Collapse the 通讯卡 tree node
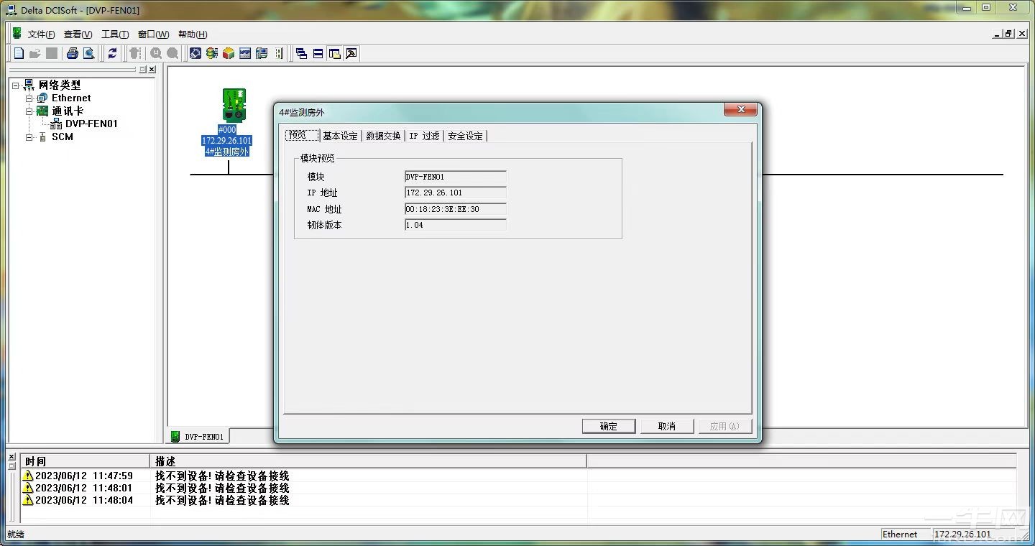The height and width of the screenshot is (546, 1035). coord(29,111)
